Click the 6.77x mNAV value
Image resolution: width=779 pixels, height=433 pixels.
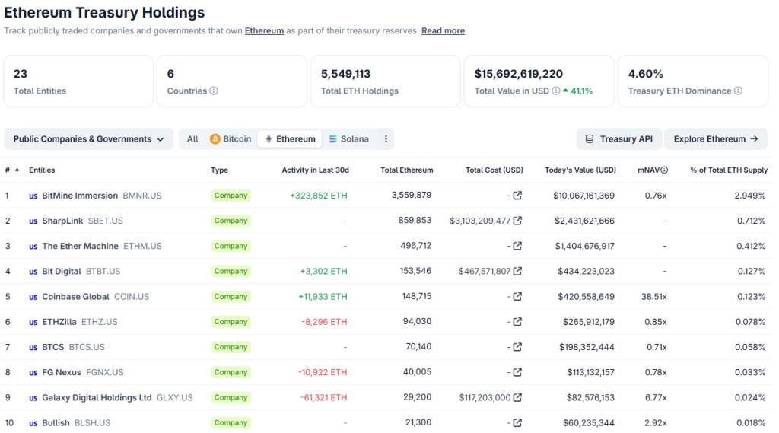656,398
